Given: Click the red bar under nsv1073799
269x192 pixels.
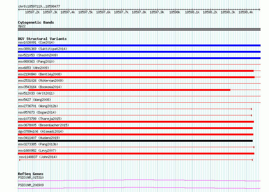Looking at the screenshot, I should point(136,122).
